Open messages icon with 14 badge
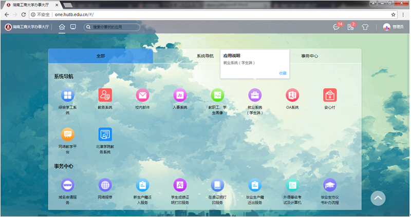The height and width of the screenshot is (217, 411). (x=337, y=27)
